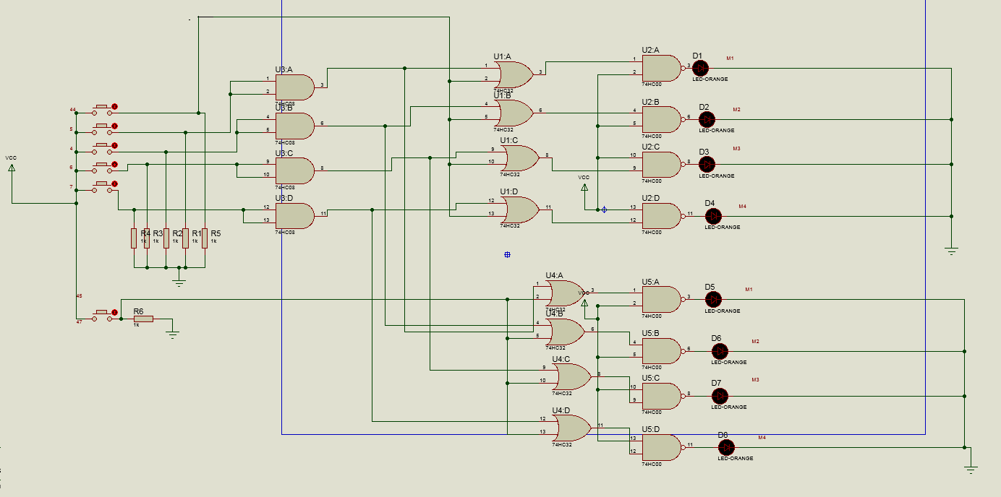Toggle the push button switch labeled 7
This screenshot has width=1001, height=497.
pos(103,188)
